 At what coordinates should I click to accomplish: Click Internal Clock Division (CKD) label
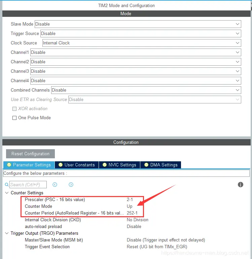click(x=53, y=220)
